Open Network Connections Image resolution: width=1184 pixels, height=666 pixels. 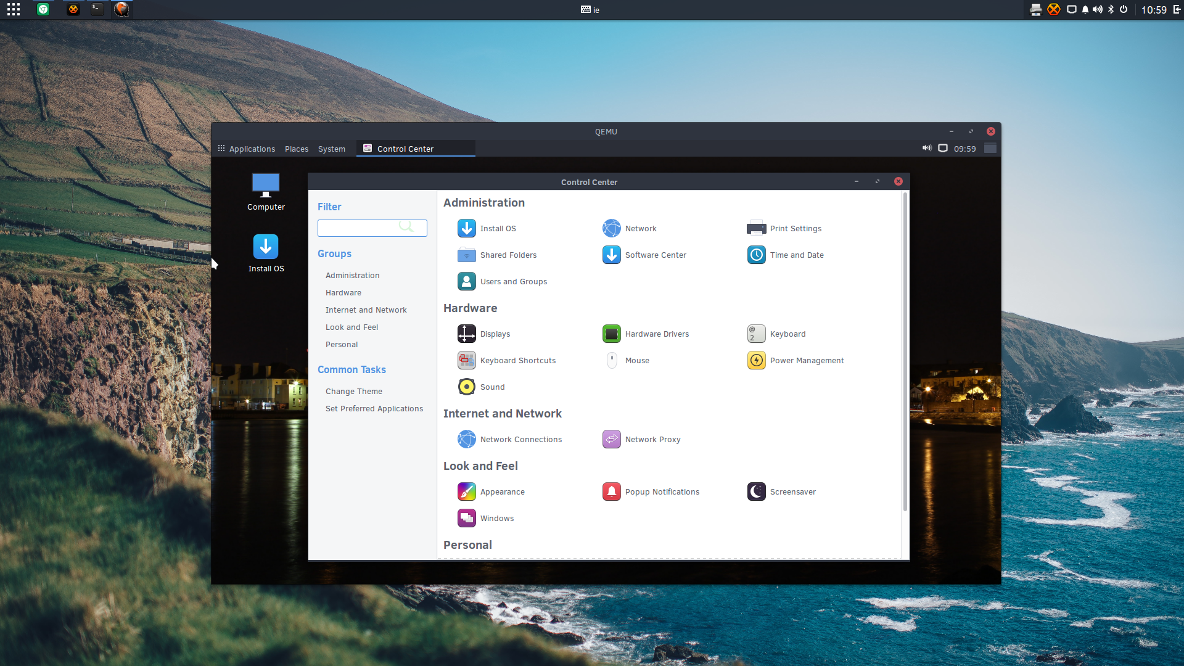[x=509, y=439]
